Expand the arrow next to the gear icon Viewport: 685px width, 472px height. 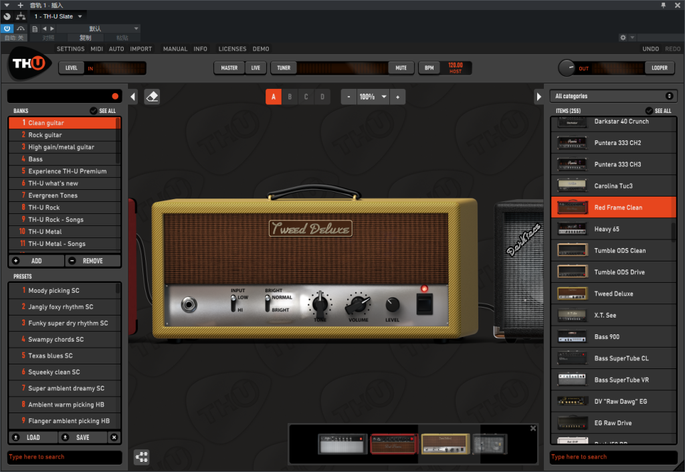click(x=632, y=37)
